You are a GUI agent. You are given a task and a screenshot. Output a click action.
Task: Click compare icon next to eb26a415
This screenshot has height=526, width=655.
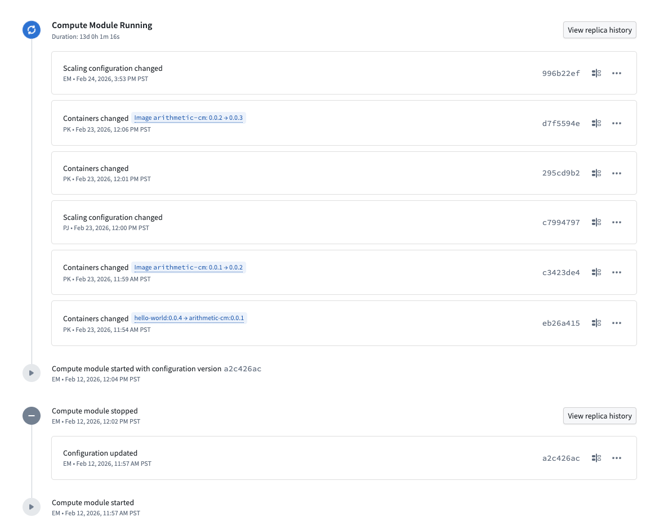pyautogui.click(x=596, y=323)
